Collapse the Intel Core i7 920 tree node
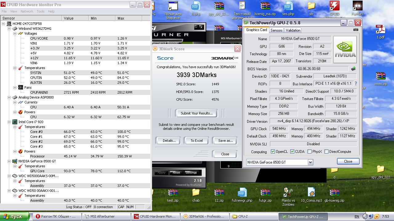Image resolution: width=394 pixels, height=221 pixels. point(10,122)
